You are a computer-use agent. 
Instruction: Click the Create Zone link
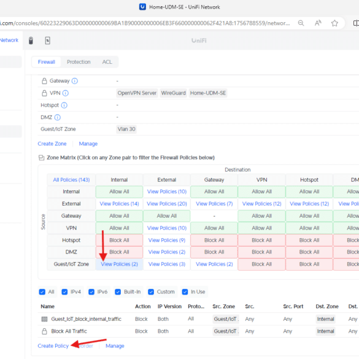tap(52, 144)
